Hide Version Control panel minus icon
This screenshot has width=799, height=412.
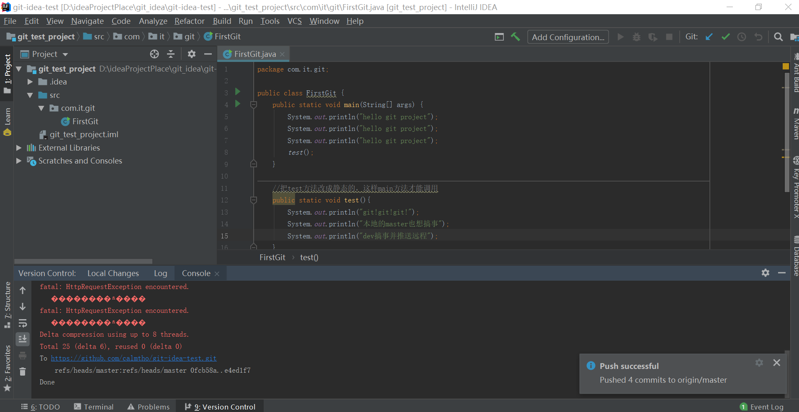[x=782, y=273]
